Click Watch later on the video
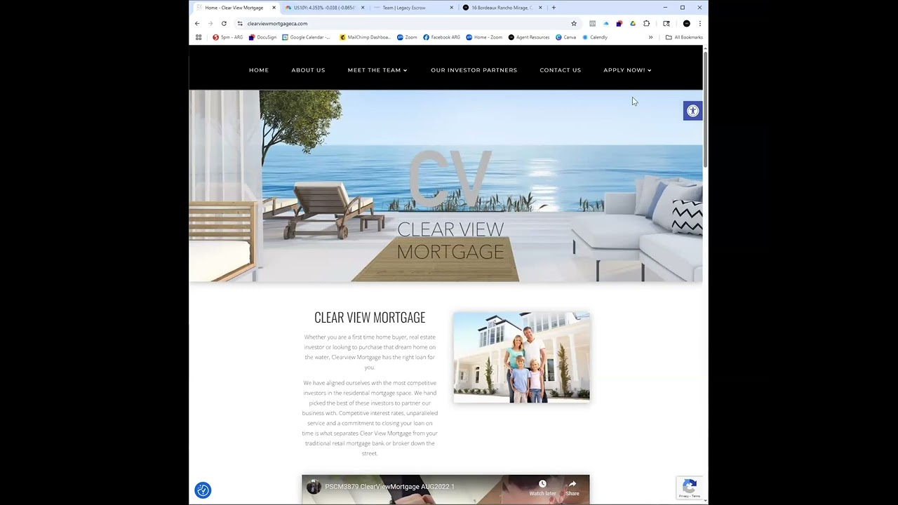This screenshot has height=505, width=898. [542, 488]
